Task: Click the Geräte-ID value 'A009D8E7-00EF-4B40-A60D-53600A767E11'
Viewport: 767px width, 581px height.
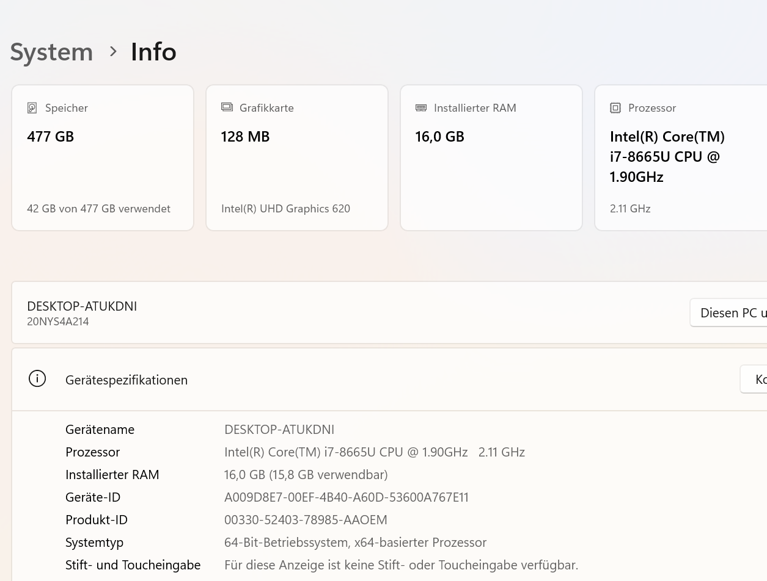Action: click(347, 497)
